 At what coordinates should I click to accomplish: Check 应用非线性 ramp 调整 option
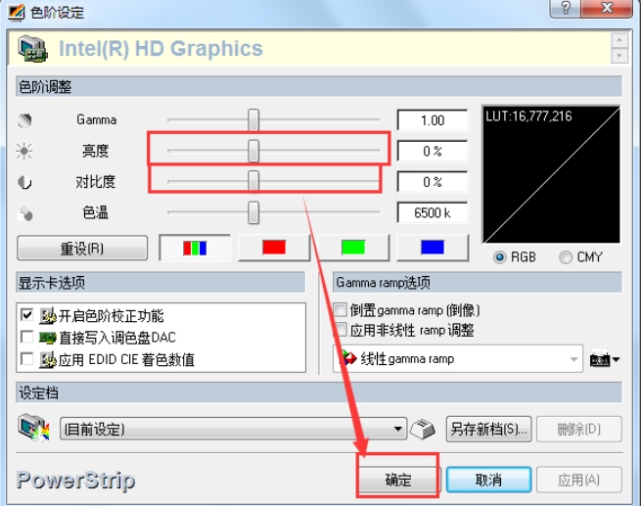(x=341, y=330)
